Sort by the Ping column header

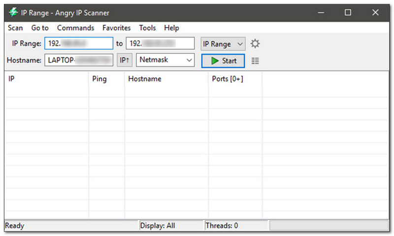106,79
